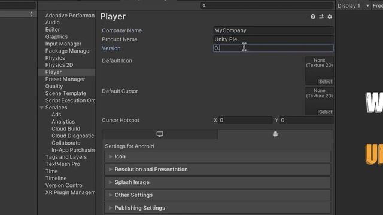The width and height of the screenshot is (383, 215).
Task: Open Cloud Diagnostics under Services
Action: click(x=73, y=136)
